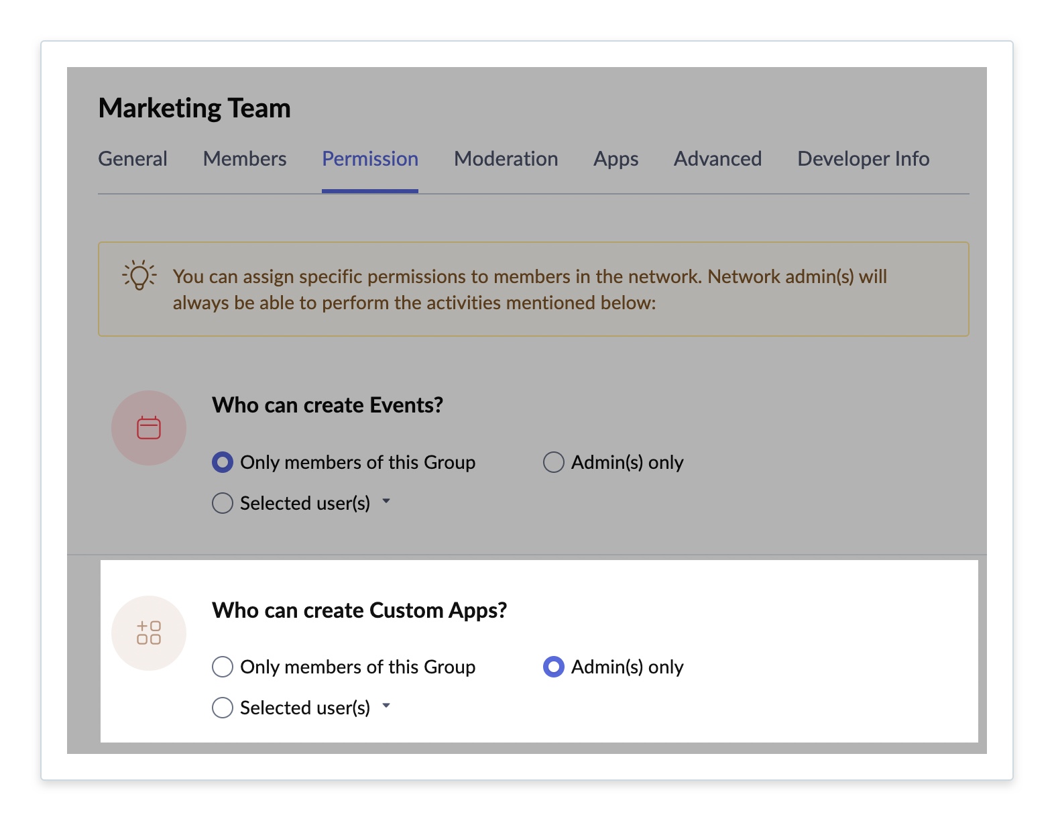1054x821 pixels.
Task: Allow only group members to create Custom Apps
Action: tap(223, 667)
